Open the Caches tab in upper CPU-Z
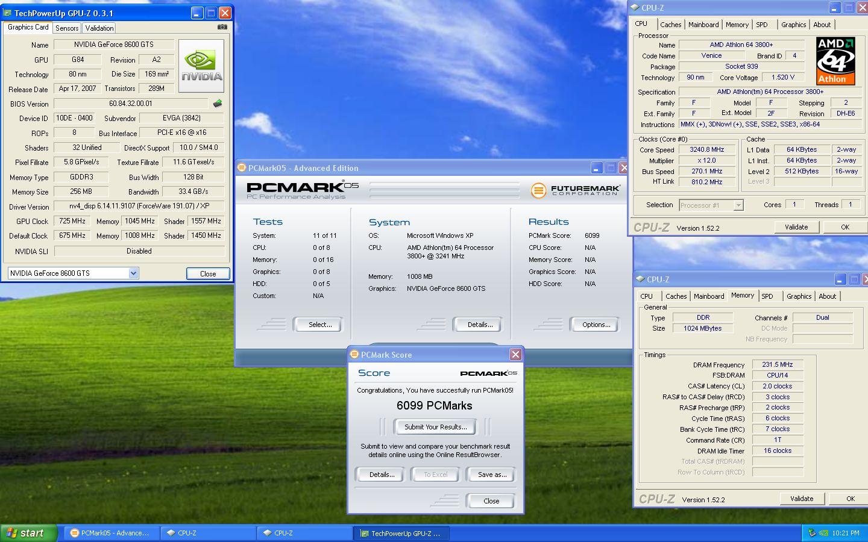This screenshot has height=542, width=868. [x=670, y=25]
